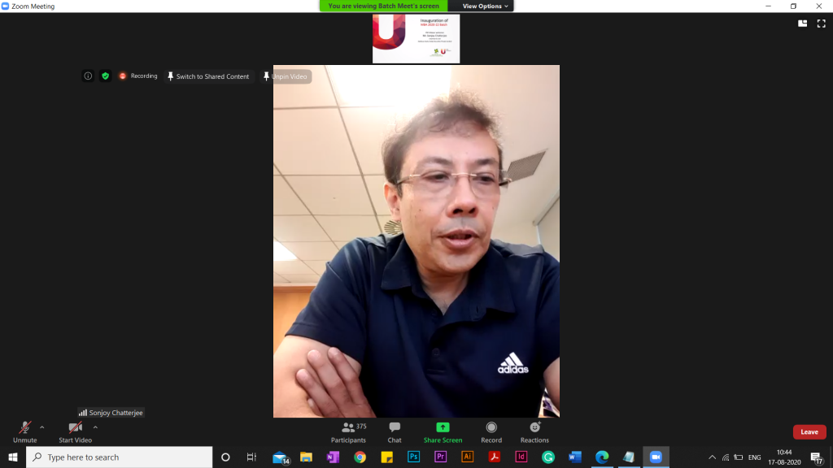Switch view layout in the top-right corner
This screenshot has height=468, width=833.
802,24
